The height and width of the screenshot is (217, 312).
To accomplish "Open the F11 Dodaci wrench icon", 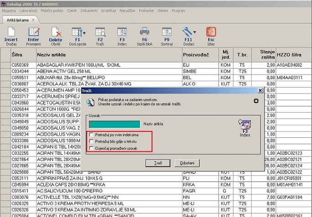I will coord(187,32).
